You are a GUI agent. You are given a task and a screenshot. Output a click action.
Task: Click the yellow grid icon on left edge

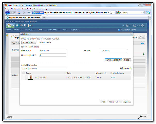[x=7, y=35]
